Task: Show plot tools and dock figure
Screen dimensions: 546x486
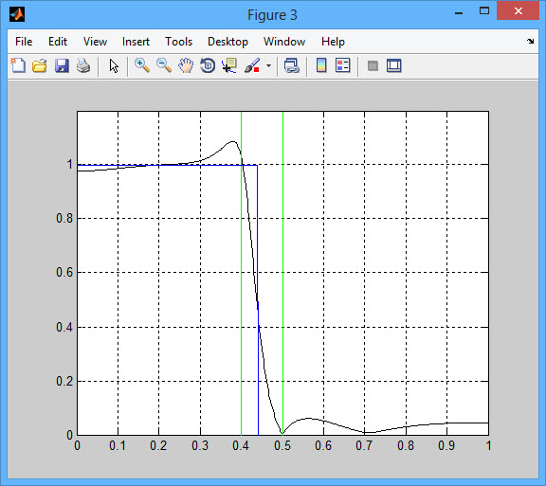Action: pyautogui.click(x=394, y=65)
